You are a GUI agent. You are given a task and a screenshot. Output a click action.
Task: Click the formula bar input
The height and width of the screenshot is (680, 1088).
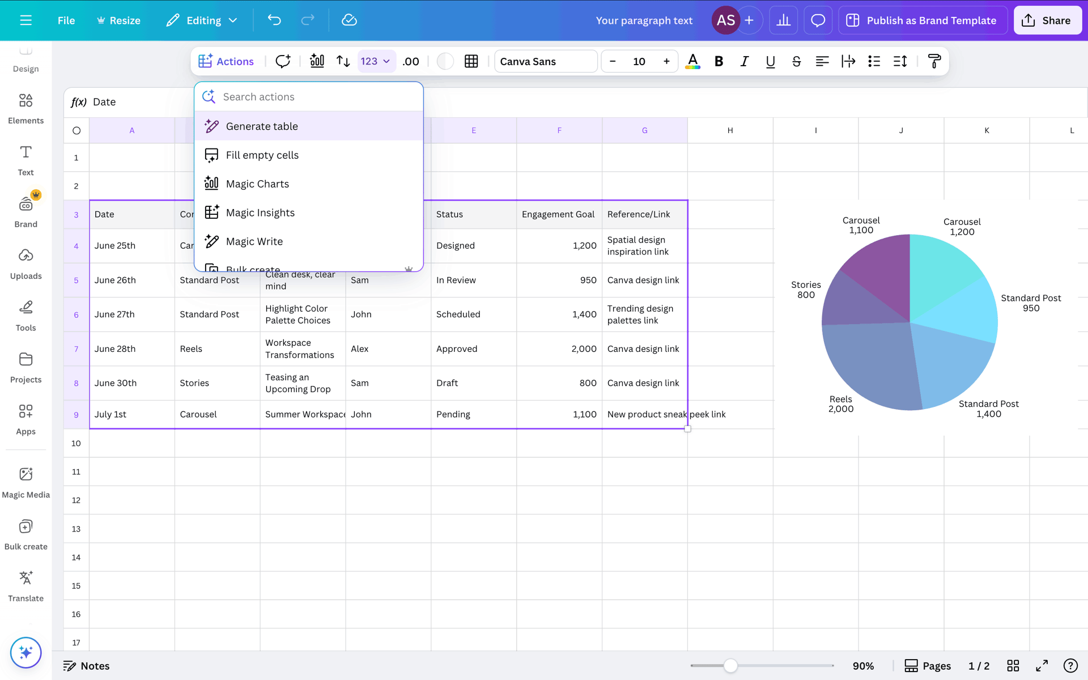pyautogui.click(x=589, y=102)
